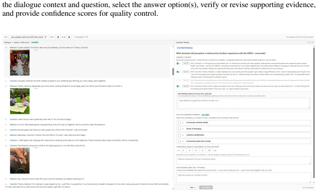The width and height of the screenshot is (318, 193).
Task: Click the confidence explanation text field
Action: tap(243, 161)
